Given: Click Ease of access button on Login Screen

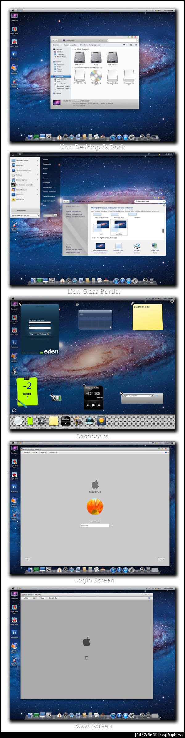Looking at the screenshot, I should point(27,559).
